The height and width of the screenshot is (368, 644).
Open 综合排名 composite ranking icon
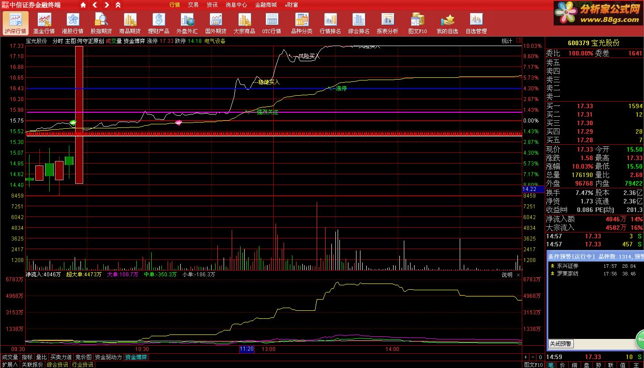359,23
